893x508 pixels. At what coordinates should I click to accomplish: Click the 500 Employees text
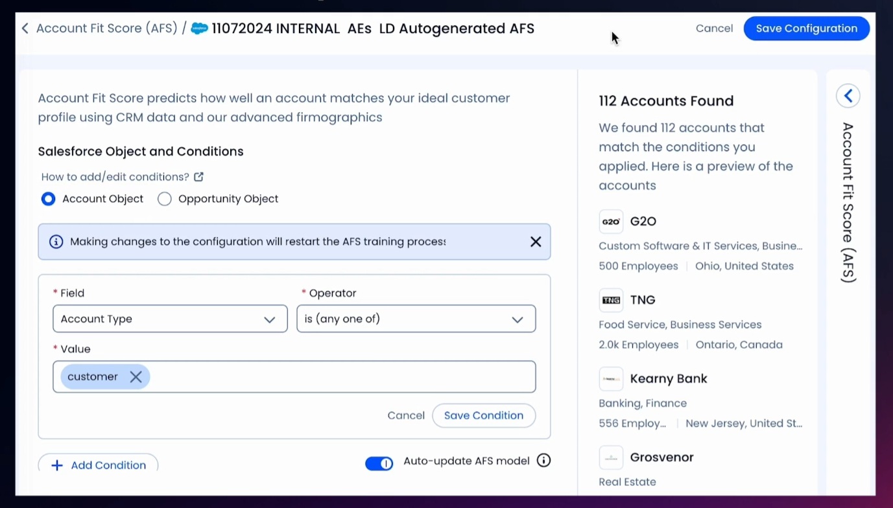[638, 266]
